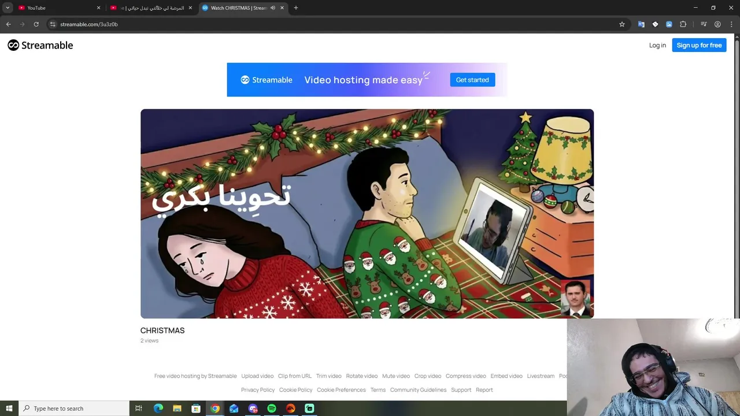Open a new browser tab

[296, 8]
